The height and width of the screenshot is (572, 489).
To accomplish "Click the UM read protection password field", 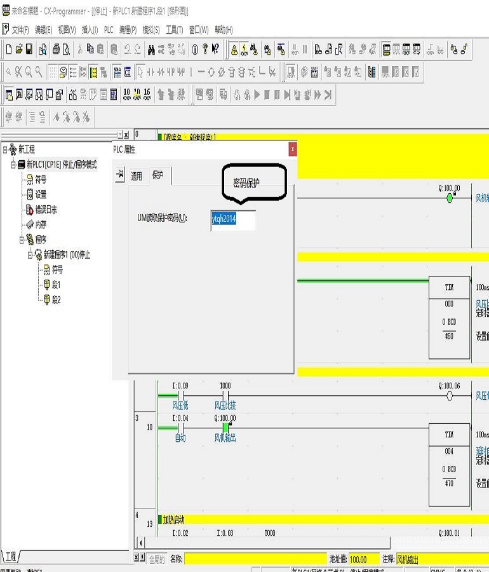I will (233, 219).
